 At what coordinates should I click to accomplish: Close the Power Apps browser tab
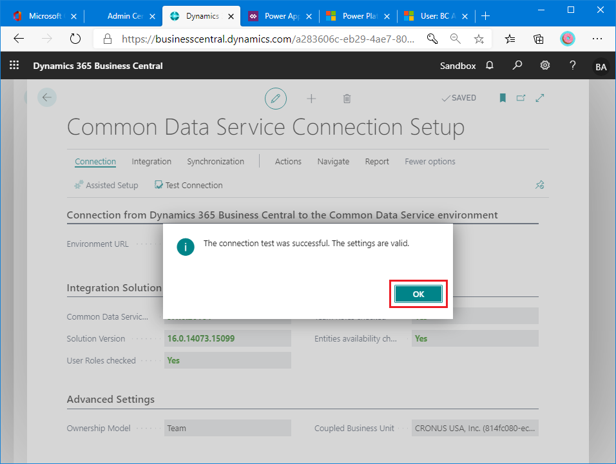pos(309,17)
